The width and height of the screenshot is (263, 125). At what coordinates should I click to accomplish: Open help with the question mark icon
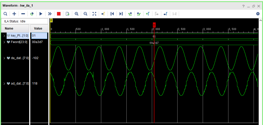pos(243,6)
